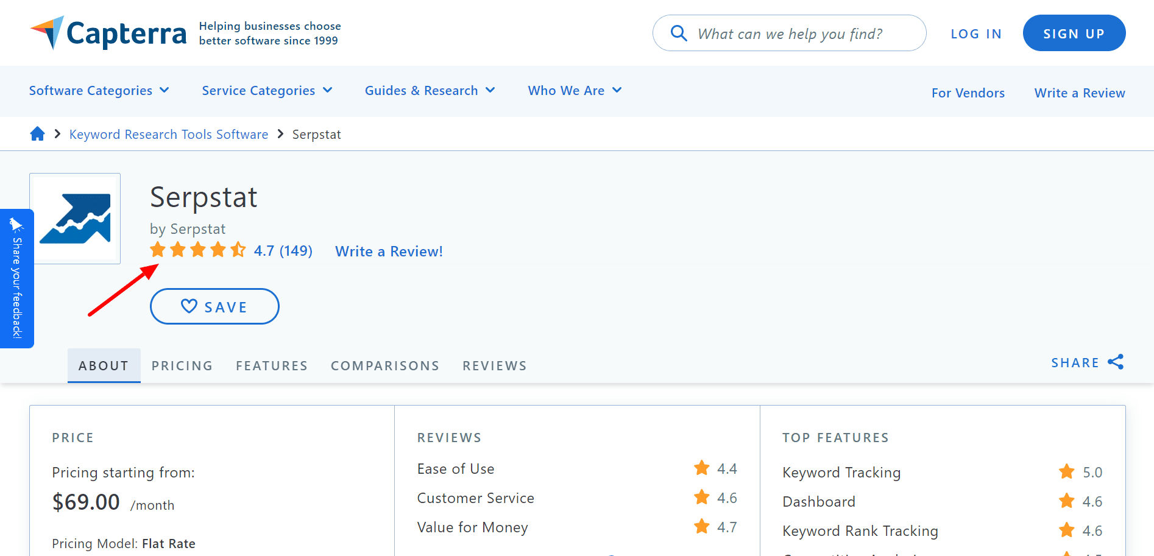Viewport: 1154px width, 556px height.
Task: Click the SAVE button
Action: tap(214, 306)
